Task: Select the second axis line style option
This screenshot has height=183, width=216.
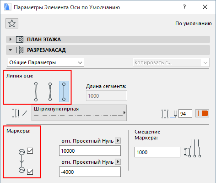Action: (x=50, y=92)
